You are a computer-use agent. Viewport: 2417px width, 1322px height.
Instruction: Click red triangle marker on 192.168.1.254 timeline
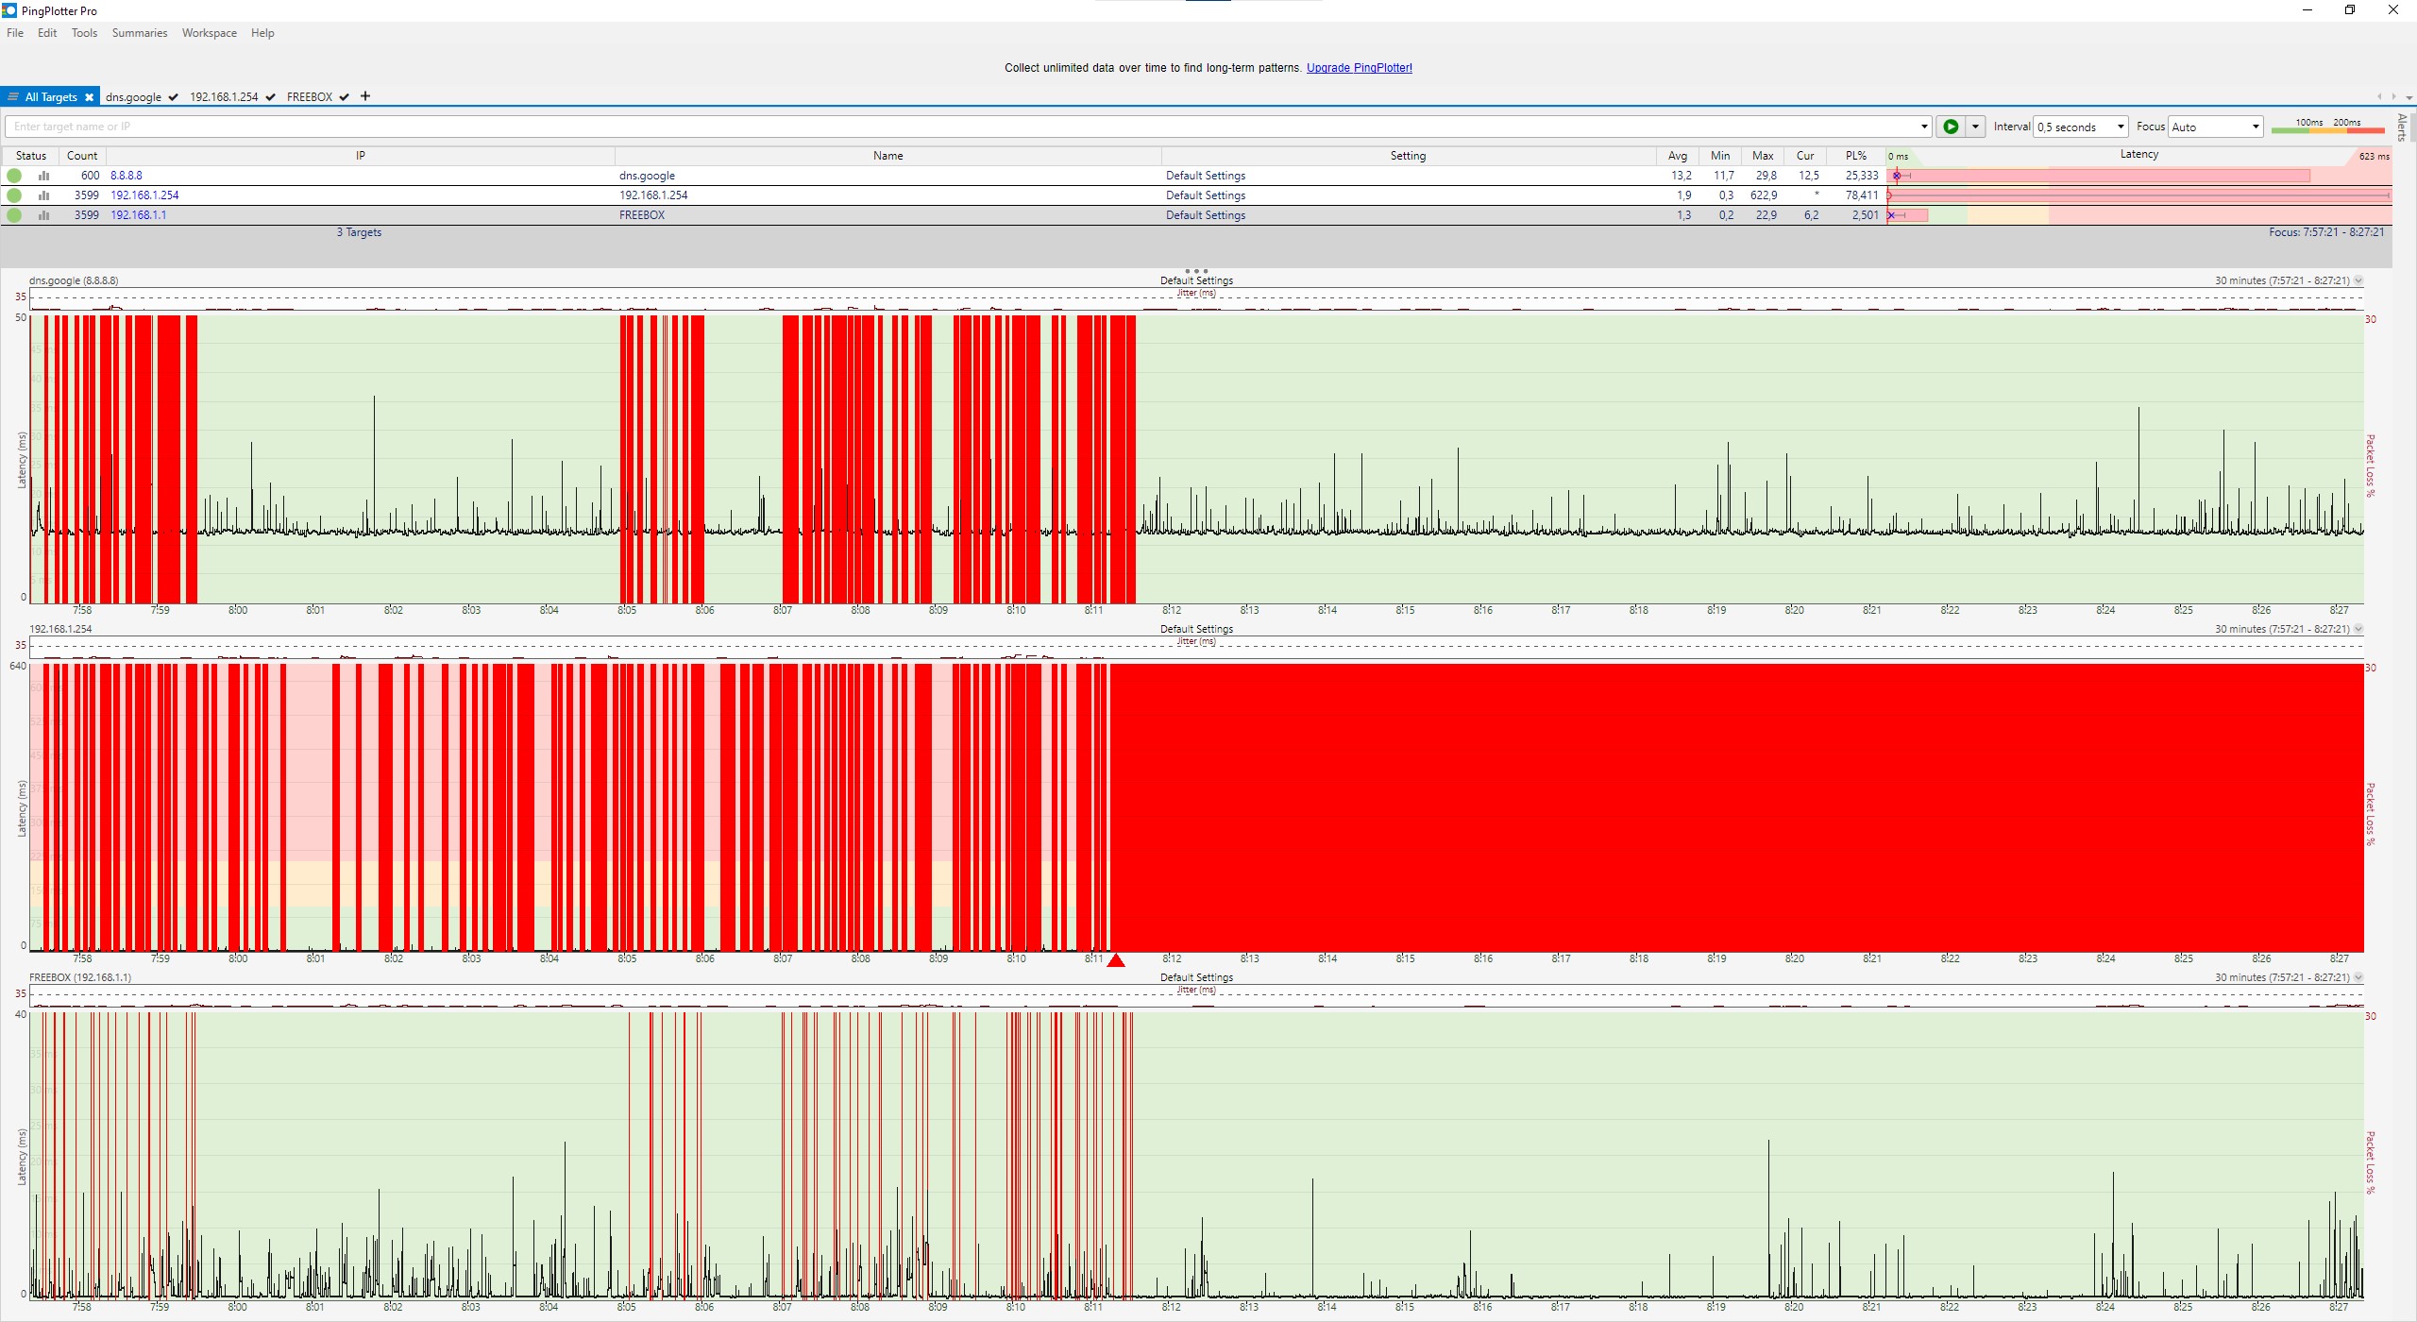[1116, 961]
